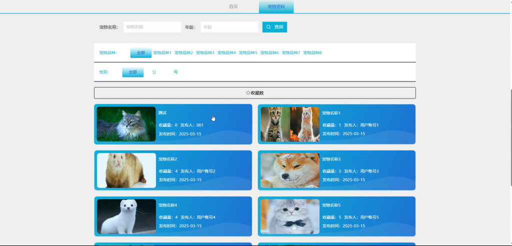Click the star icon beside 收藏数
The height and width of the screenshot is (246, 512).
(x=248, y=93)
